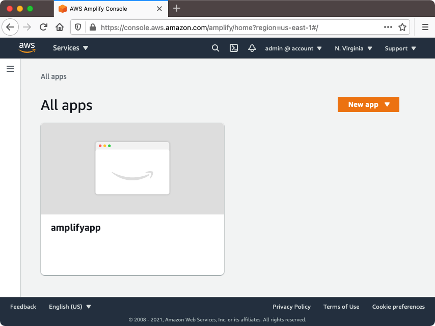Open the Firefox application menu
This screenshot has width=435, height=326.
point(425,27)
